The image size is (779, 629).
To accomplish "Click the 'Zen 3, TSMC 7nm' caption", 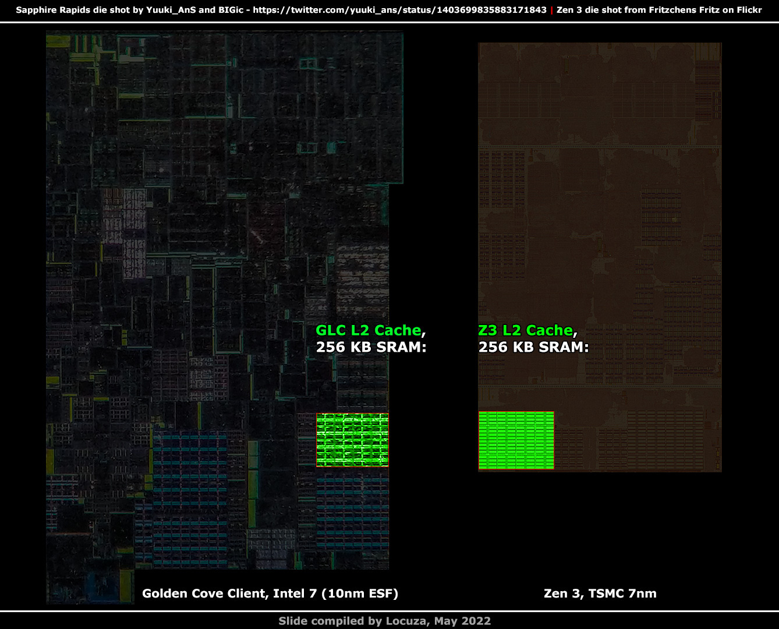I will click(600, 593).
